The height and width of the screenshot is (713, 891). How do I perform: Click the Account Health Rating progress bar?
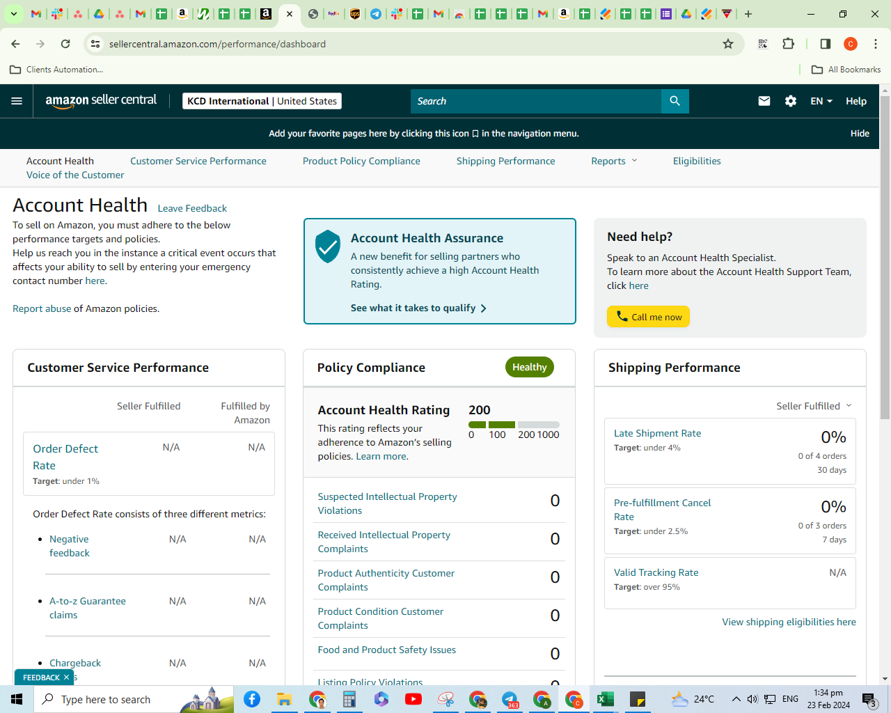(514, 425)
